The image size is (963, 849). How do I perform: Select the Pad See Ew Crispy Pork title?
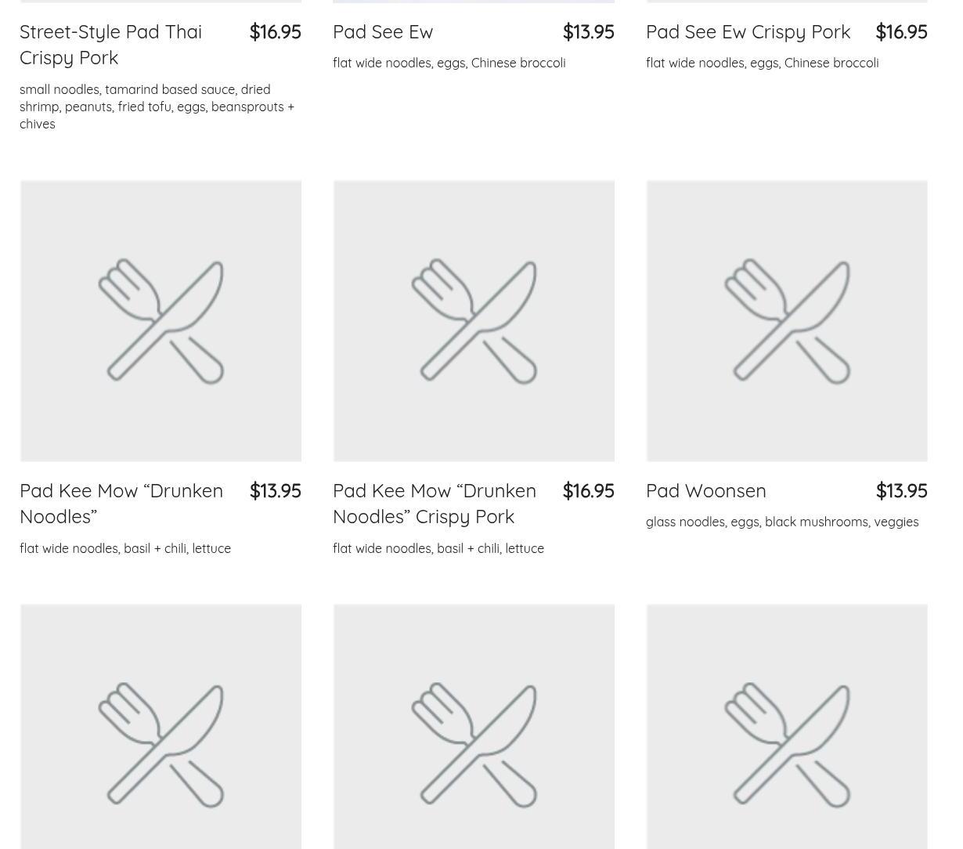point(748,32)
